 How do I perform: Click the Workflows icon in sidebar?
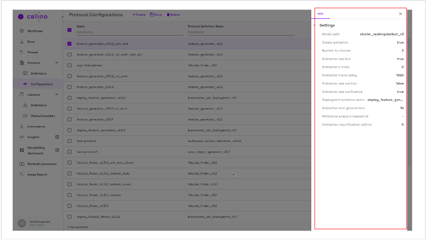pyautogui.click(x=22, y=31)
